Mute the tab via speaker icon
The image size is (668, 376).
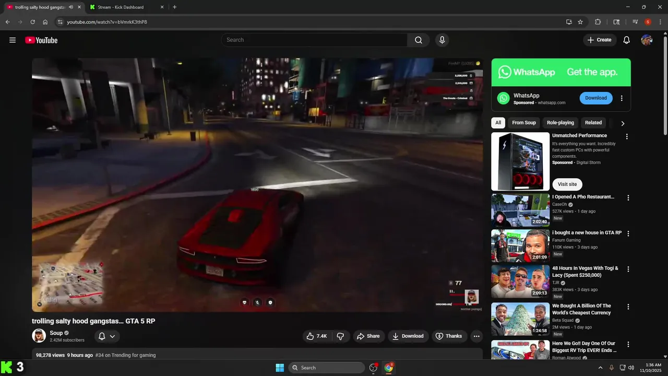70,7
